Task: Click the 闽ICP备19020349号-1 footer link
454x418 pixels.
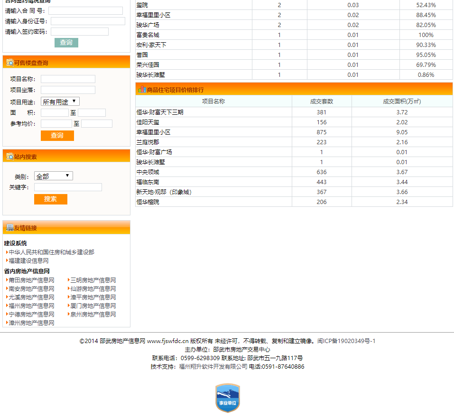Action: (x=346, y=341)
